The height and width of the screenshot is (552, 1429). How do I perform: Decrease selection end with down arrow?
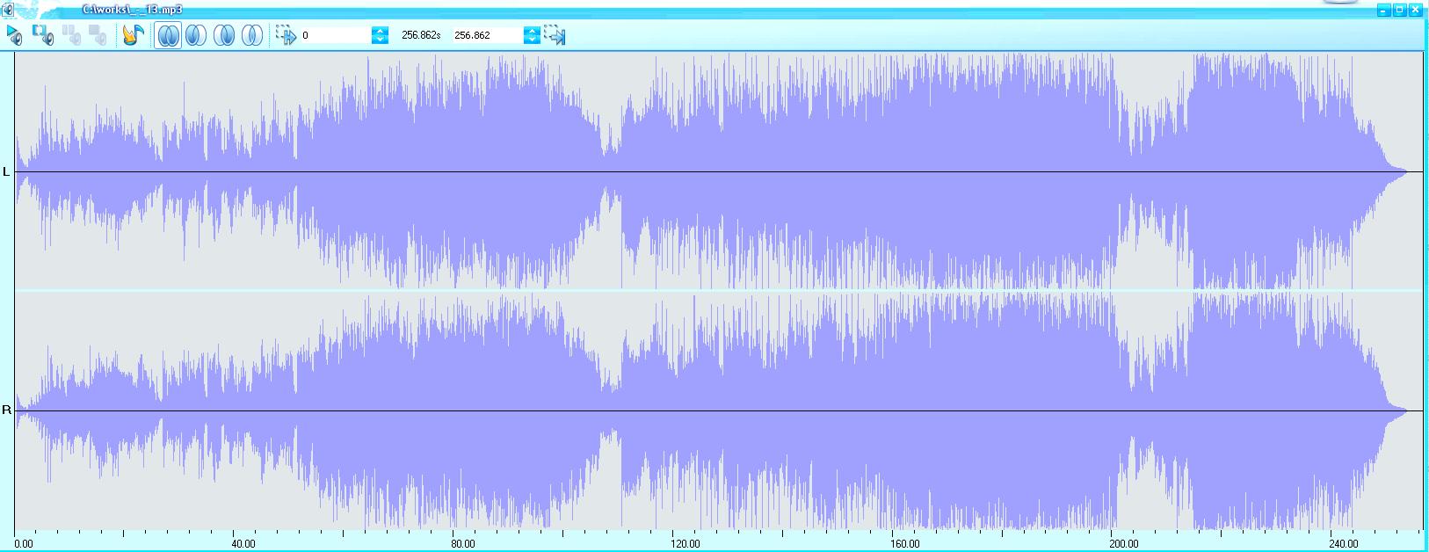(x=532, y=40)
